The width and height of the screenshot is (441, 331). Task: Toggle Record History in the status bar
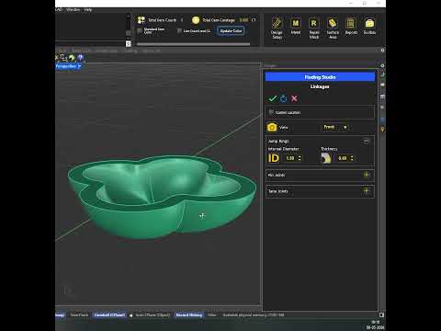click(189, 314)
